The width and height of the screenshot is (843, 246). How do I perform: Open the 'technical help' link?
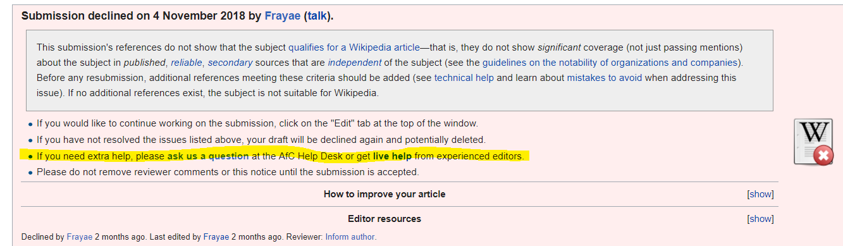click(x=465, y=78)
